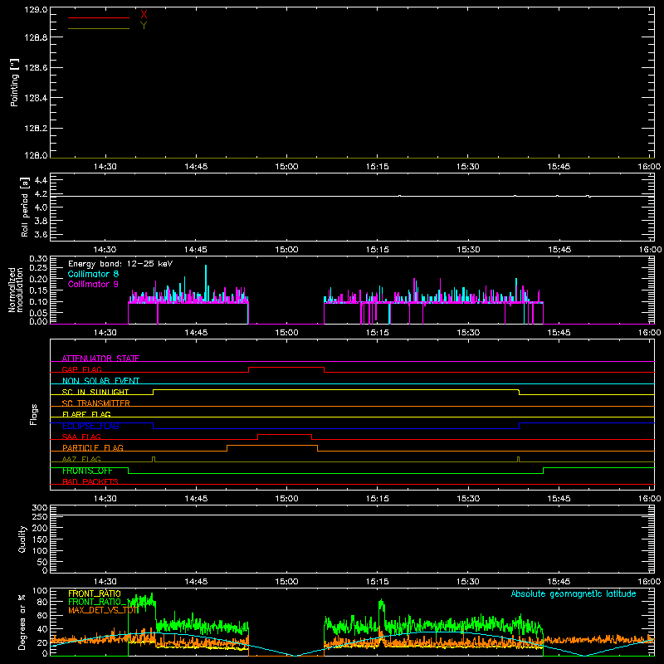Click the 80 tick on Degrees axis

pyautogui.click(x=43, y=602)
